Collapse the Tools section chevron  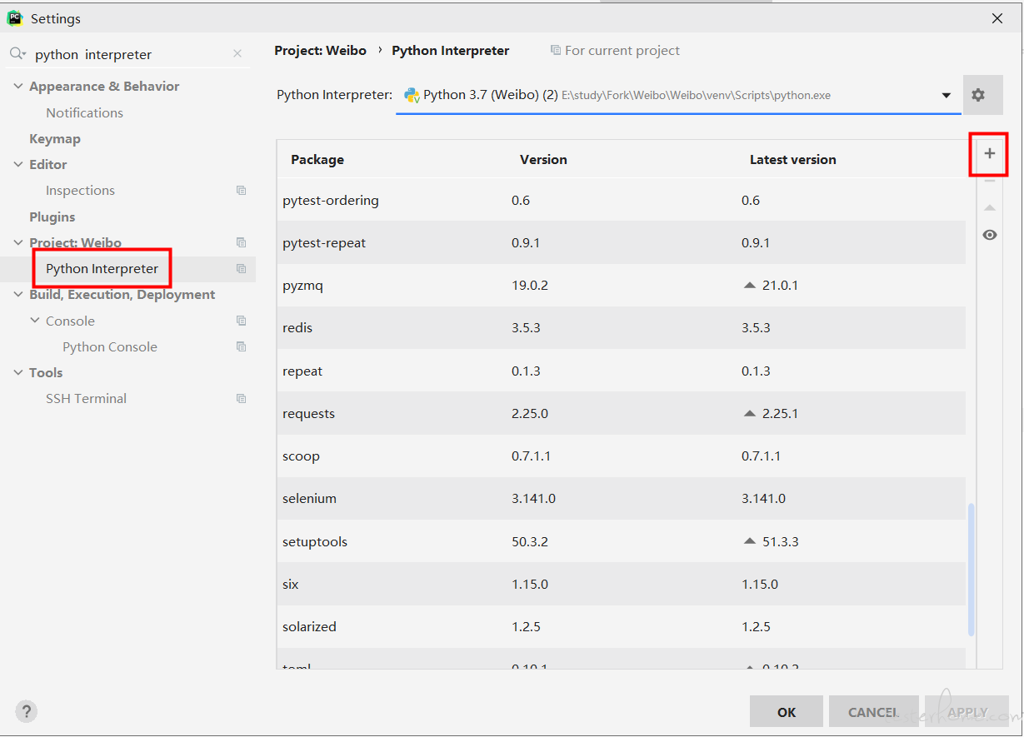[18, 373]
